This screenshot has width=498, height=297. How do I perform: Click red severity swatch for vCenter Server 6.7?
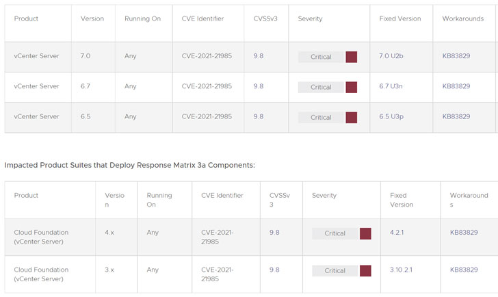(352, 87)
